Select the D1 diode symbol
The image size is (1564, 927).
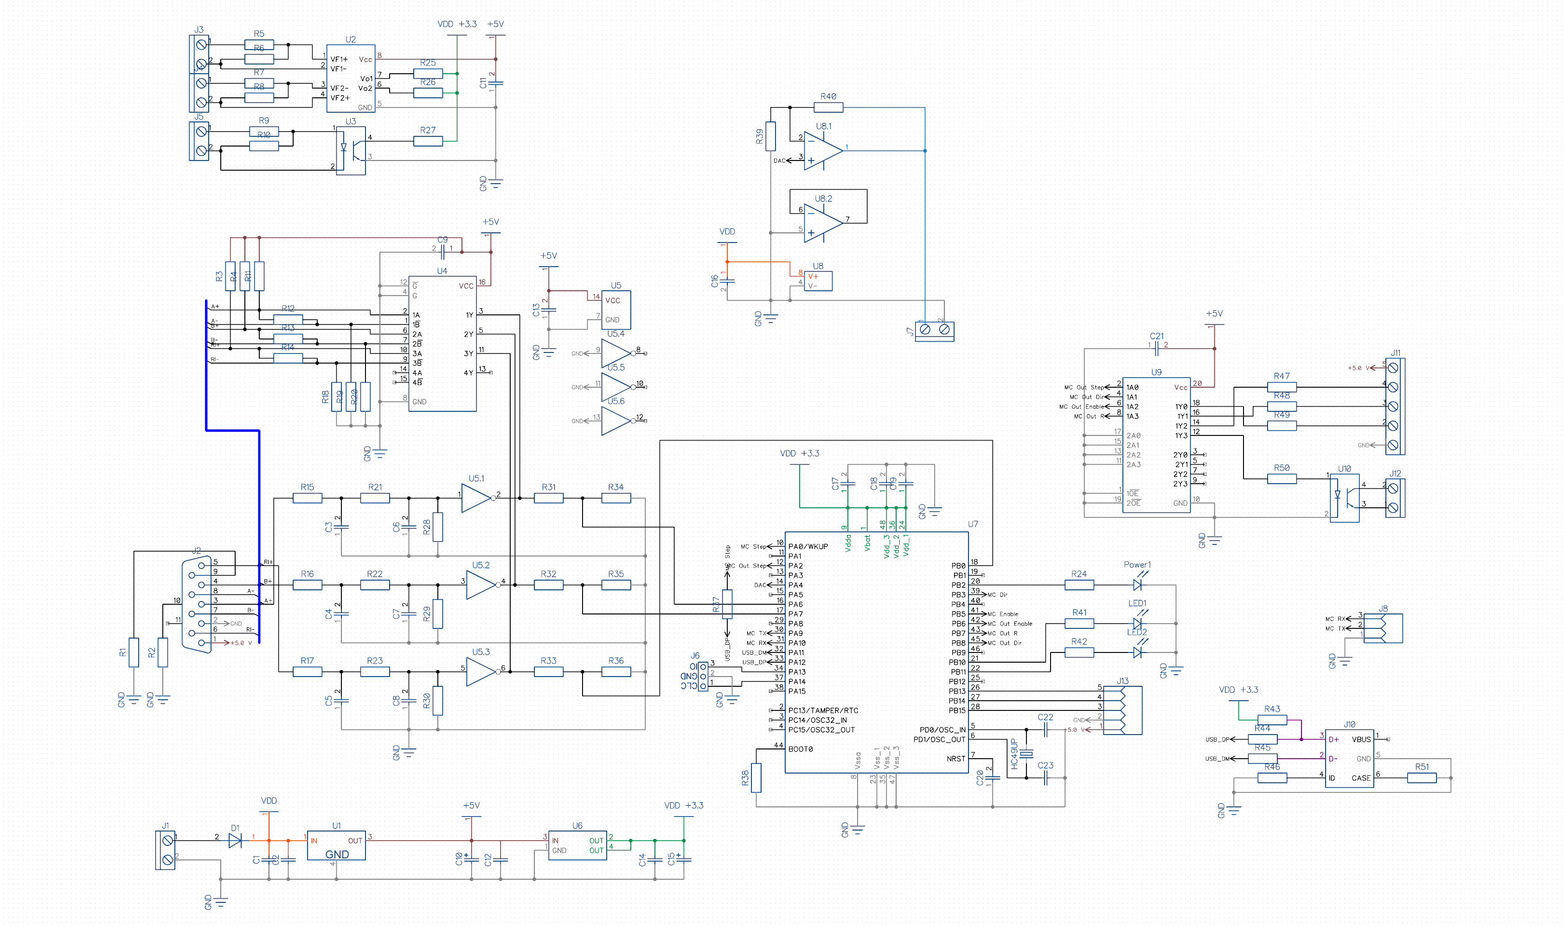[x=235, y=841]
